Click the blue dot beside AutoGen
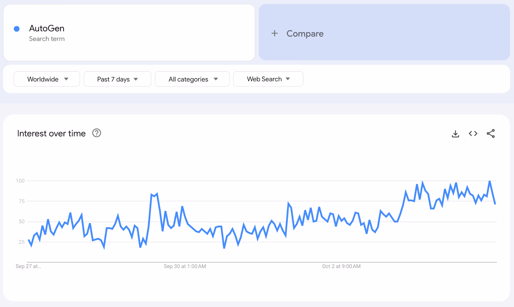 click(x=17, y=29)
